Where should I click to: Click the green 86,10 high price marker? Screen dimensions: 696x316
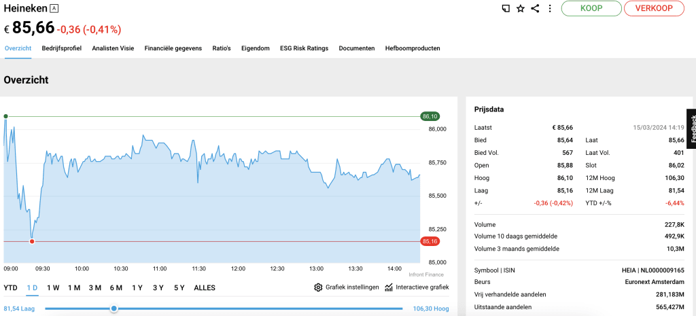(x=430, y=116)
